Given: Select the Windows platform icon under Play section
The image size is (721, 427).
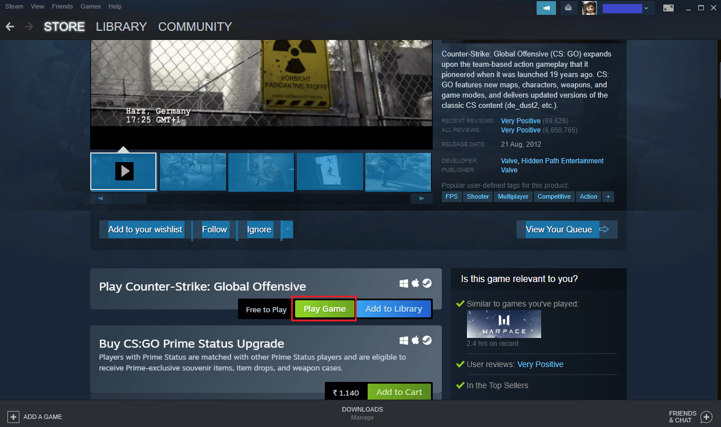Looking at the screenshot, I should pyautogui.click(x=404, y=283).
